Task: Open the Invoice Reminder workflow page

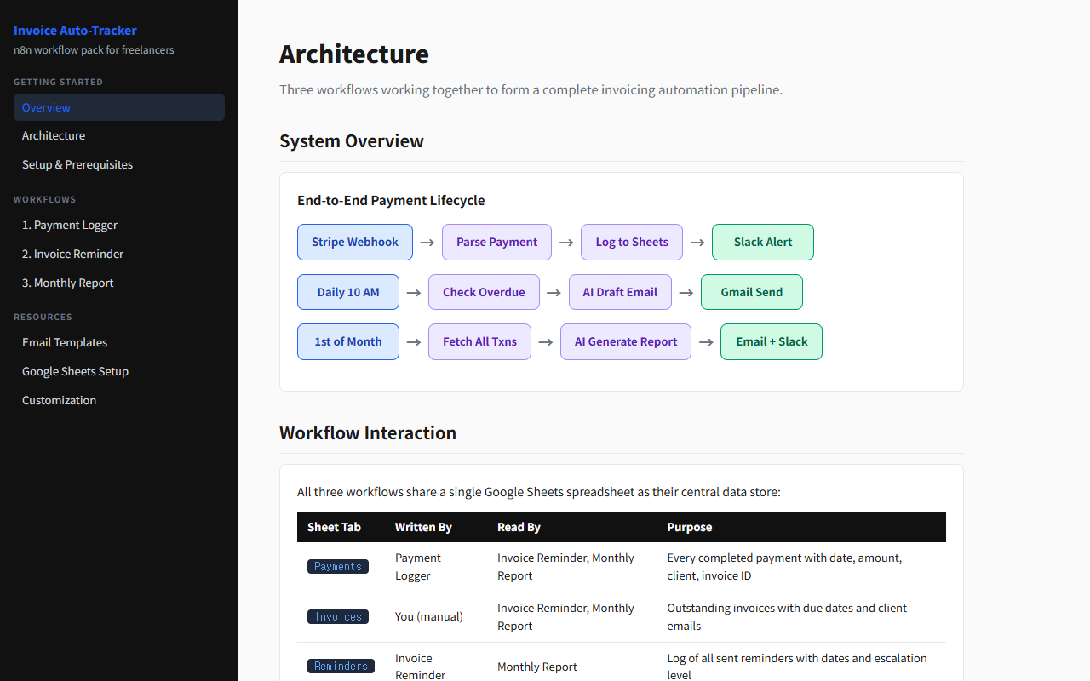Action: 72,255
